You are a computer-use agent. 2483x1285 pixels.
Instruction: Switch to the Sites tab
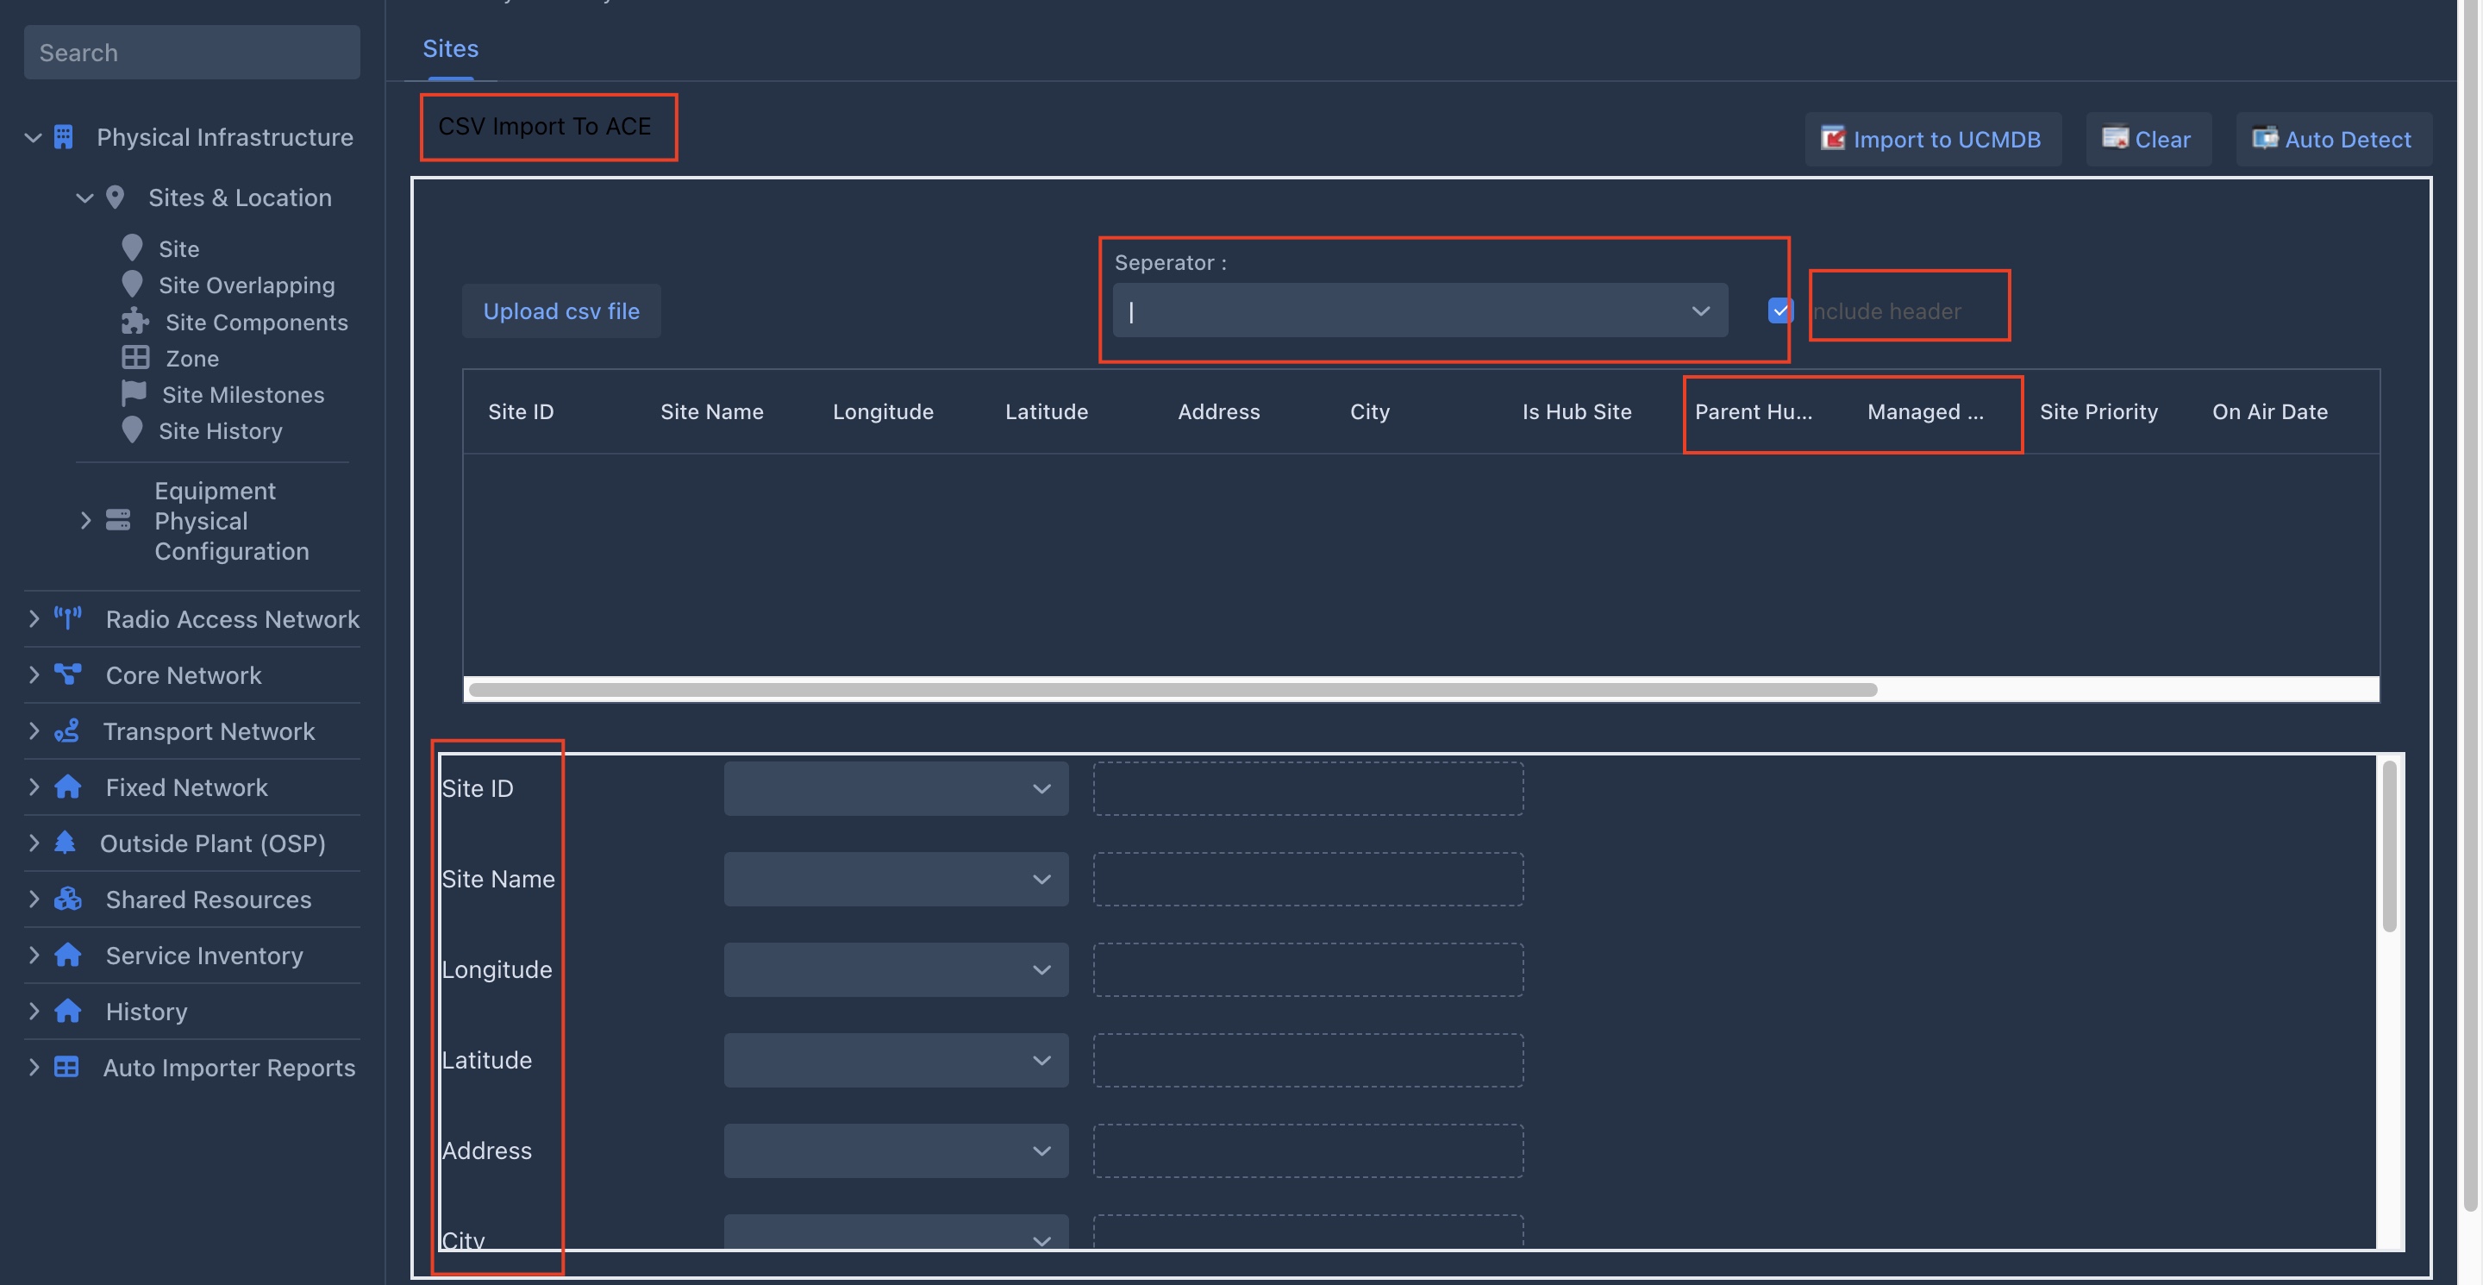click(450, 48)
